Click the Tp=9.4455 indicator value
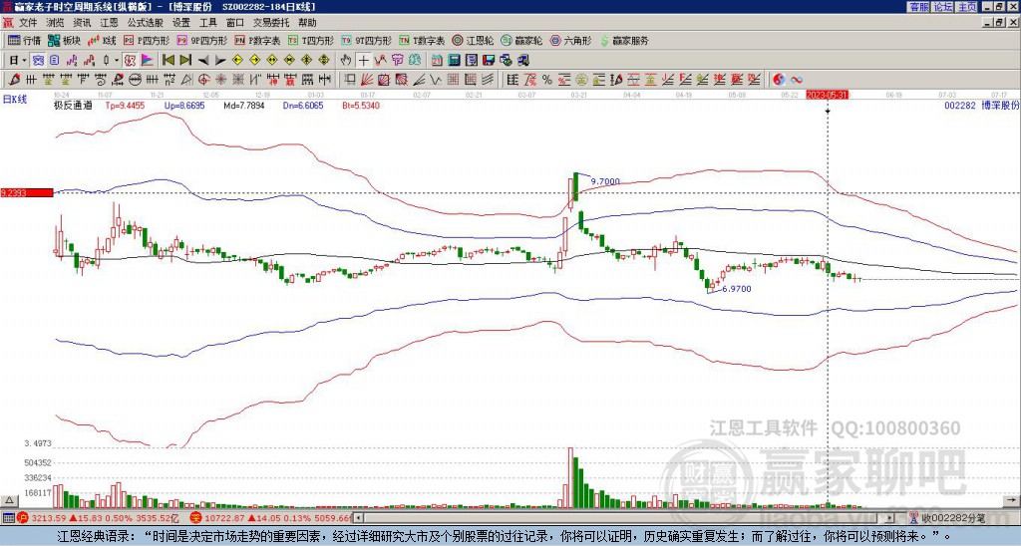 point(126,105)
